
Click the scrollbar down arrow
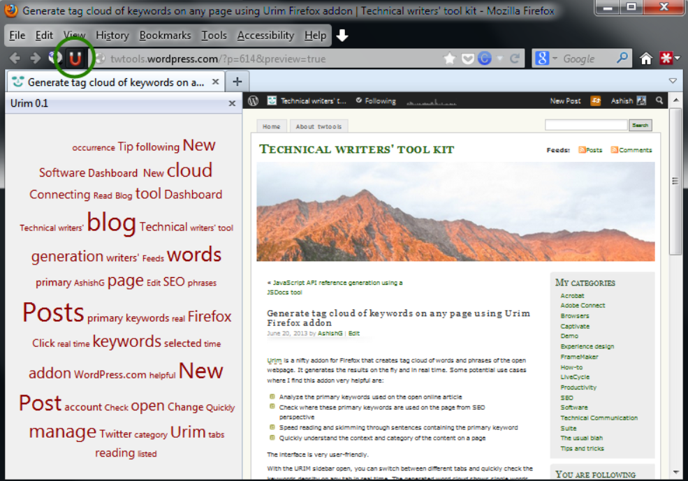click(675, 472)
